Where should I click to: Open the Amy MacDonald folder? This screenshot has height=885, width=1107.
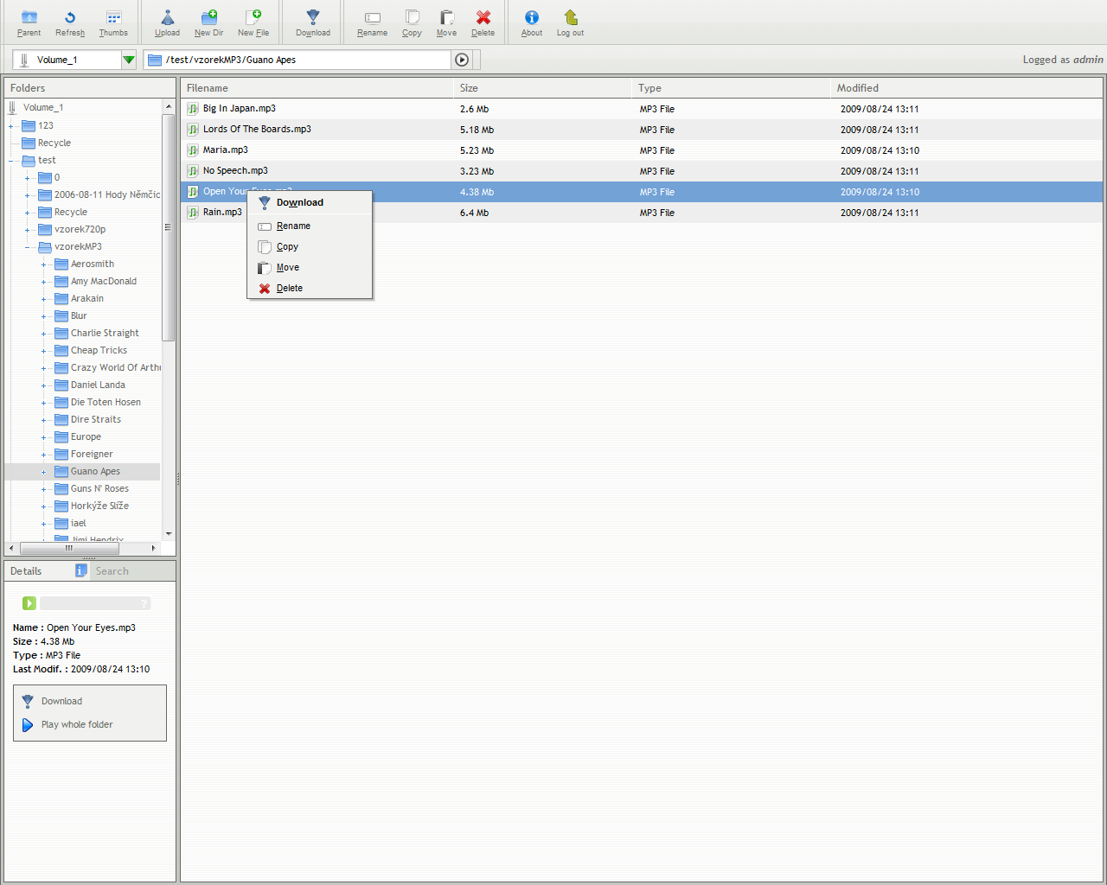[x=104, y=281]
